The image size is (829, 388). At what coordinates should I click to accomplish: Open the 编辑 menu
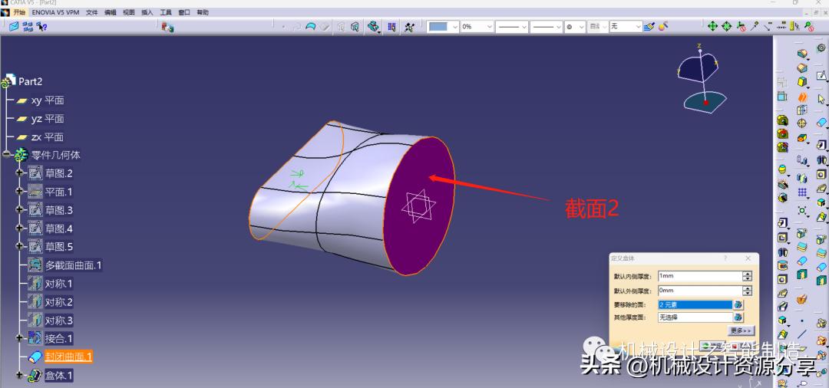(x=111, y=12)
